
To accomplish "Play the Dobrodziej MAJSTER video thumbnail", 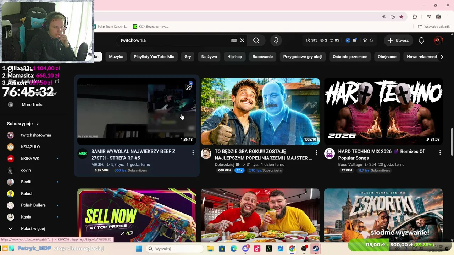I will coord(260,111).
